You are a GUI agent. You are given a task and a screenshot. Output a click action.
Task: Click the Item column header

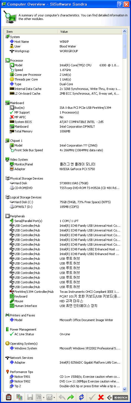tap(32, 32)
